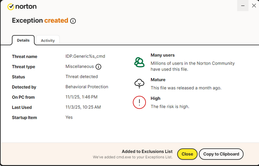Click info icon beside Miscellaneous threat type
Viewport: 259px width, 166px height.
(98, 67)
